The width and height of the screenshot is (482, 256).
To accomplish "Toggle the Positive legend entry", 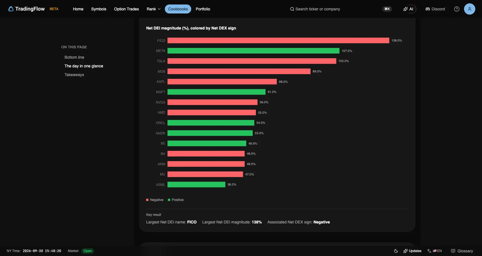I will 176,200.
